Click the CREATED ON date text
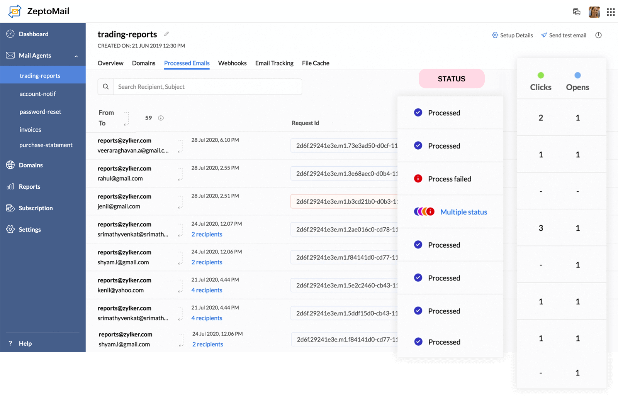 tap(141, 46)
